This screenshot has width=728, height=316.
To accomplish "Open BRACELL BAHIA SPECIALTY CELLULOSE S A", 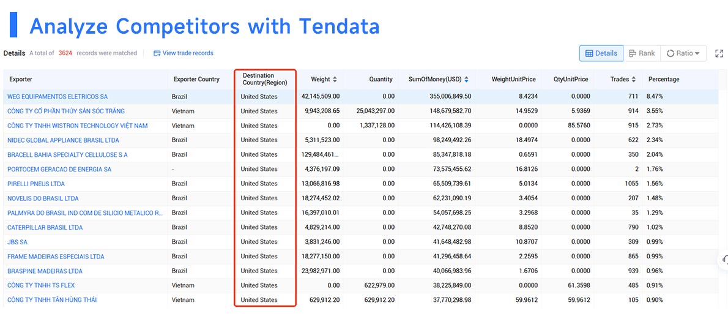I will tap(67, 154).
